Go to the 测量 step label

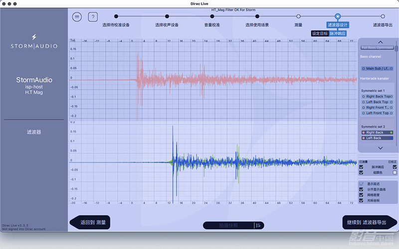298,25
